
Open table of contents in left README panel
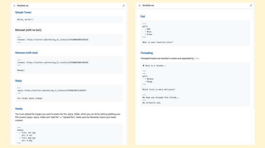tap(14, 6)
